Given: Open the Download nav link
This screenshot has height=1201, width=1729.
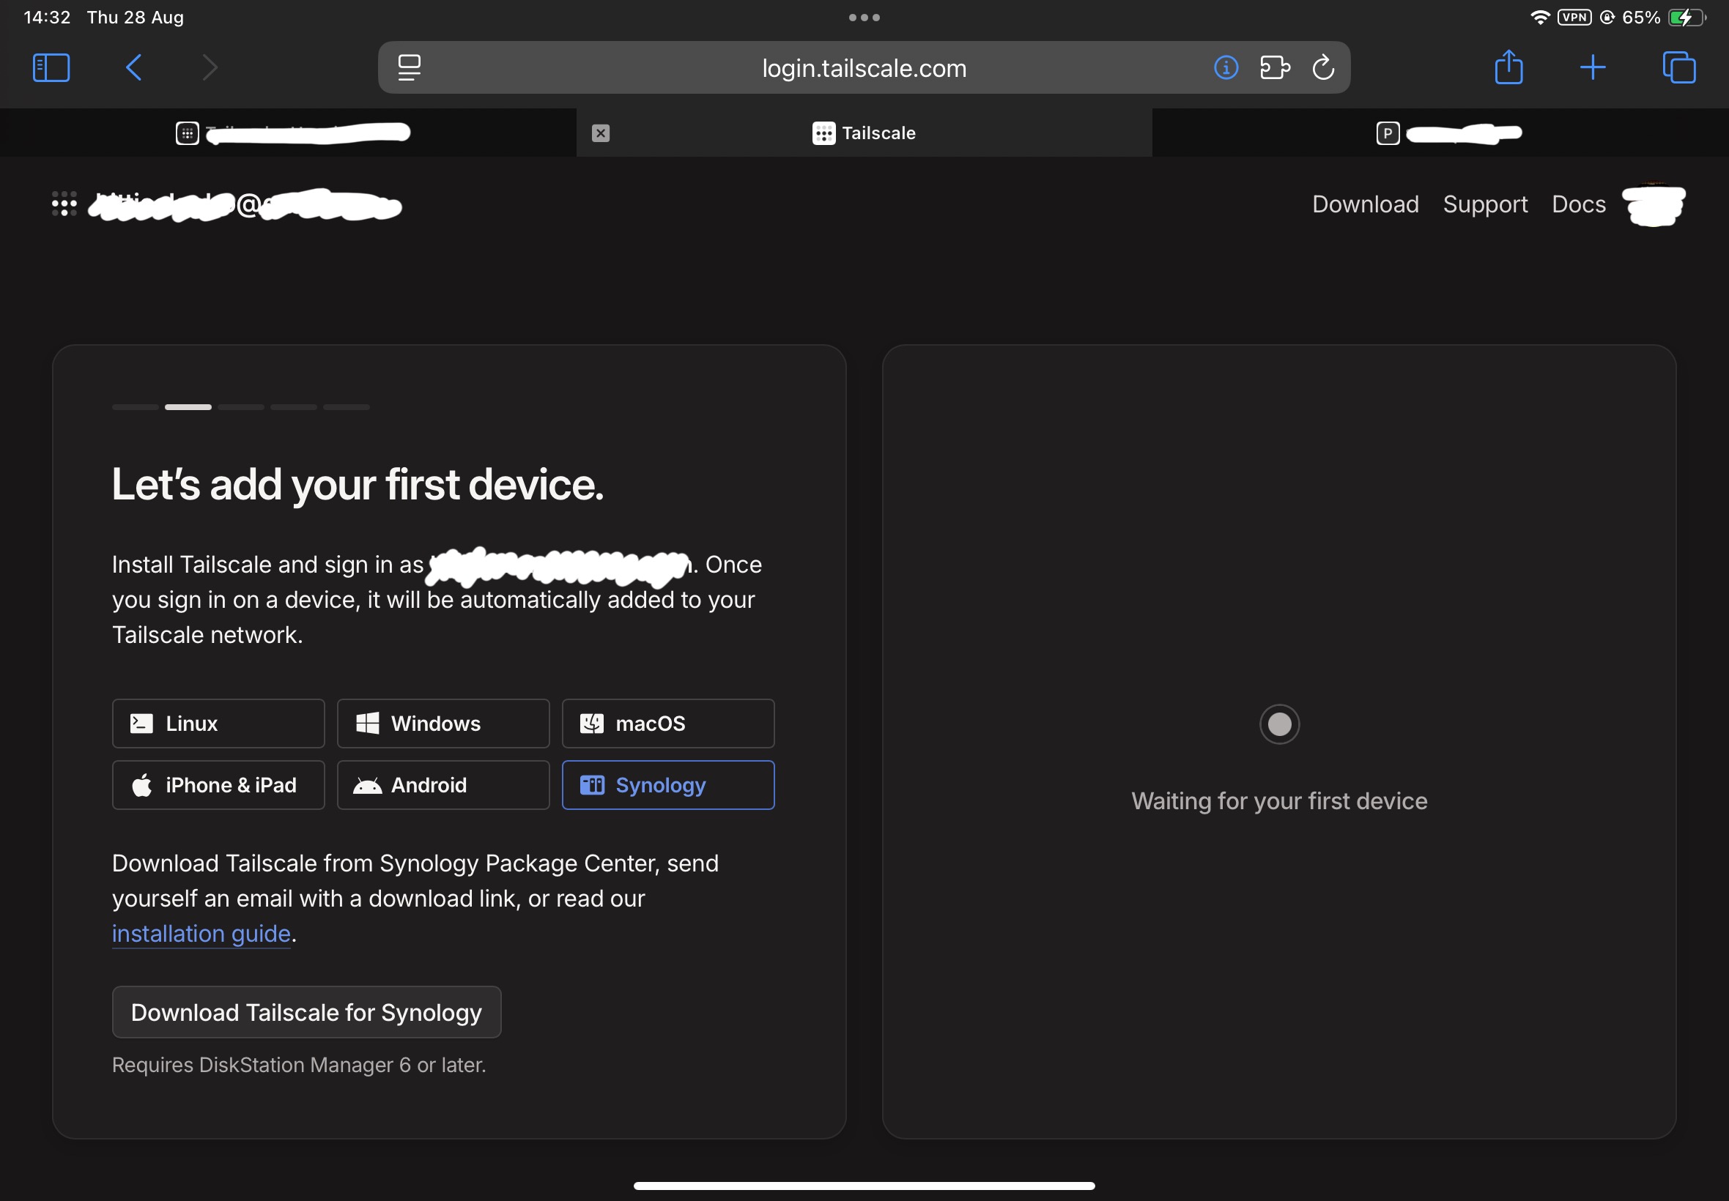Looking at the screenshot, I should point(1365,204).
